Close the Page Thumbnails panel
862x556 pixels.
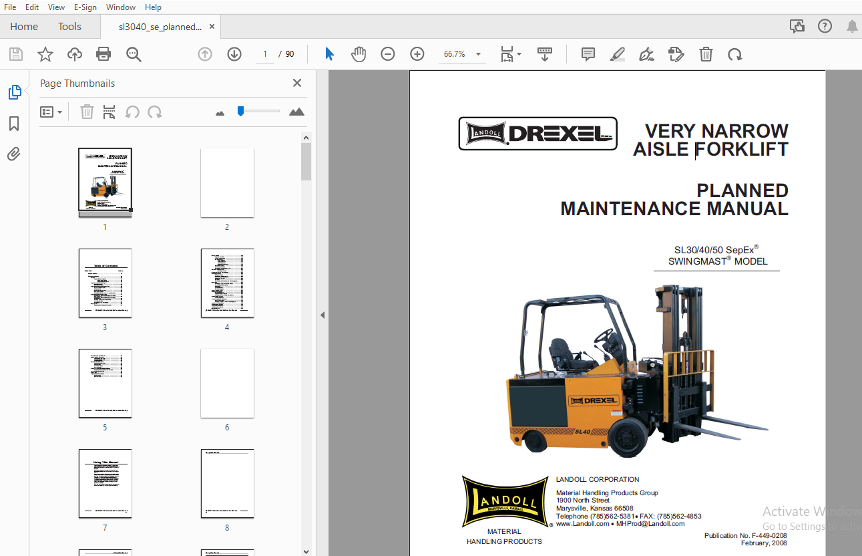click(297, 83)
